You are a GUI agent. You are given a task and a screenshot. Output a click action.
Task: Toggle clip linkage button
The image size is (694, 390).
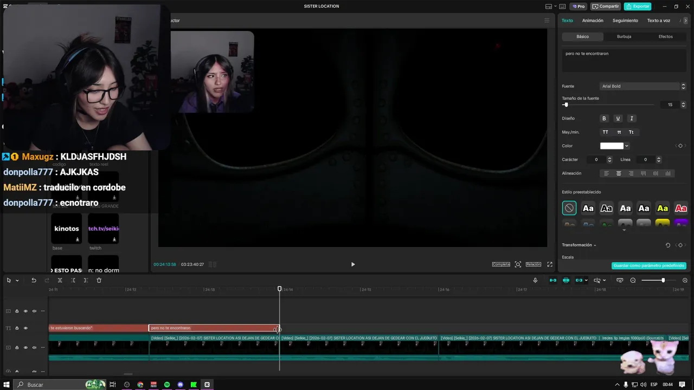[579, 280]
